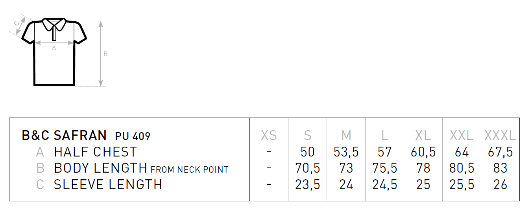Select the M size column header
Viewport: 532px width, 221px height.
tap(346, 136)
